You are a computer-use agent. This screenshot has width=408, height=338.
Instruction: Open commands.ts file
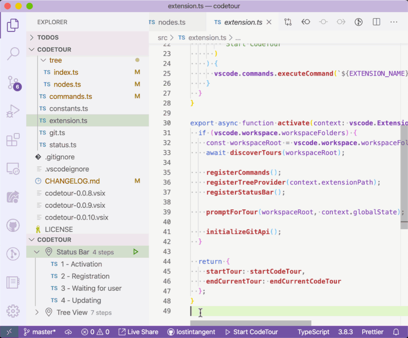[x=87, y=96]
